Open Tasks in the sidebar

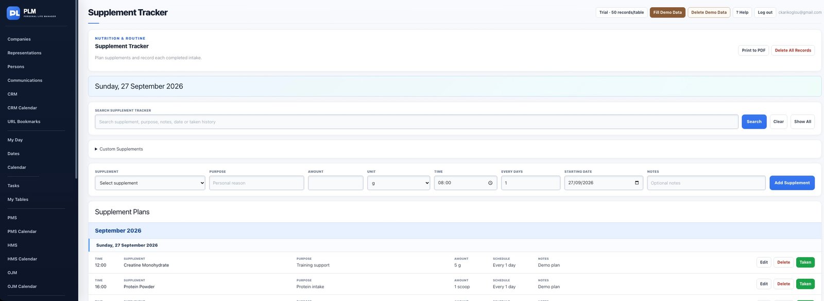pyautogui.click(x=13, y=186)
